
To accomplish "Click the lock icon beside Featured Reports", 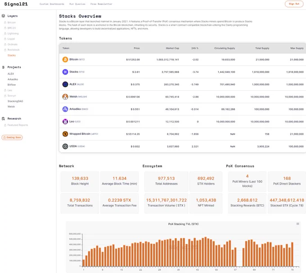I will pyautogui.click(x=5, y=125).
